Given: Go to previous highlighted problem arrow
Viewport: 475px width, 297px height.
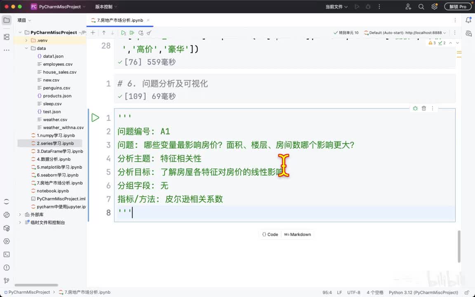Looking at the screenshot, I should tap(450, 43).
